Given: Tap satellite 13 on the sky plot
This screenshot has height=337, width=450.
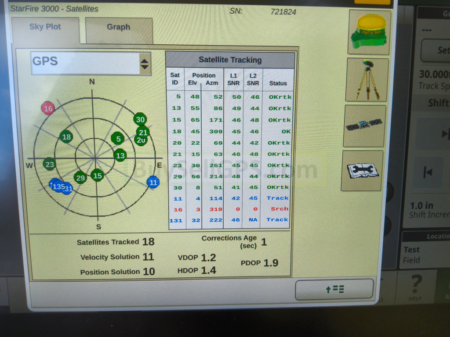Looking at the screenshot, I should pyautogui.click(x=120, y=155).
